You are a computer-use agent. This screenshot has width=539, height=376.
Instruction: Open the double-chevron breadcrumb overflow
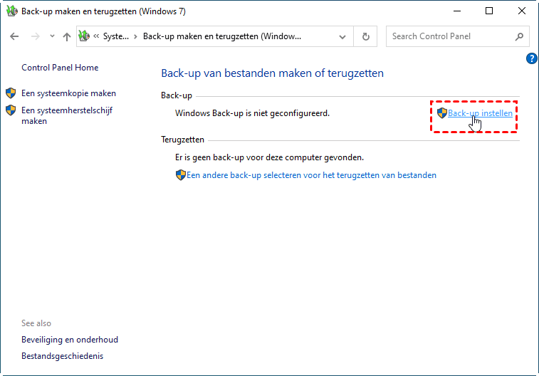point(96,36)
